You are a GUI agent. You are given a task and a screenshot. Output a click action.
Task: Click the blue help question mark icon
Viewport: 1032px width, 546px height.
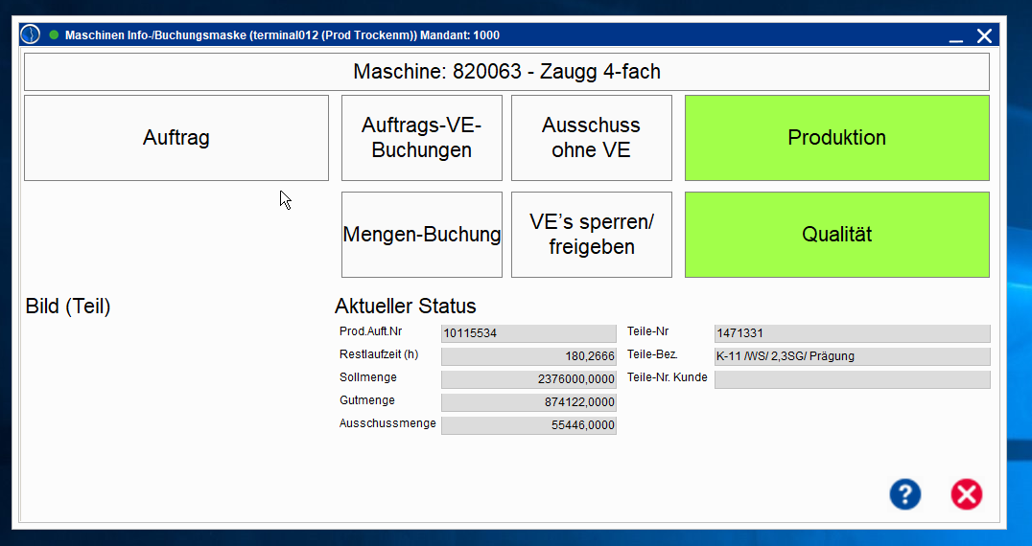(x=904, y=494)
